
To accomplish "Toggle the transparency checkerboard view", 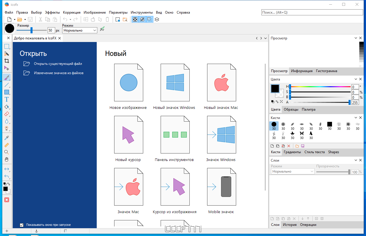I will click(x=135, y=19).
